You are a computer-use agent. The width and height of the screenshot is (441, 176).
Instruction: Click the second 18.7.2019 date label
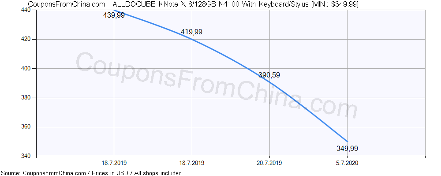click(x=192, y=163)
